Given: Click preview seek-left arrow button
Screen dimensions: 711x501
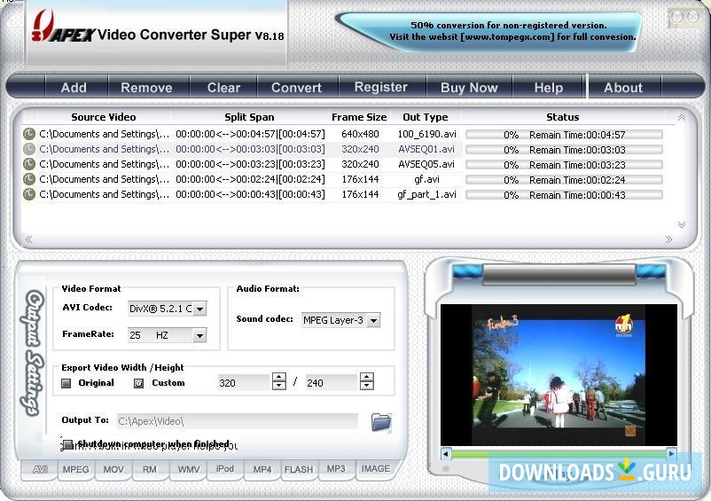Looking at the screenshot, I should 446,453.
